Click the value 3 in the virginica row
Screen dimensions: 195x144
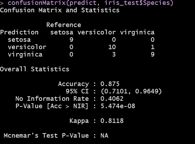(x=114, y=54)
